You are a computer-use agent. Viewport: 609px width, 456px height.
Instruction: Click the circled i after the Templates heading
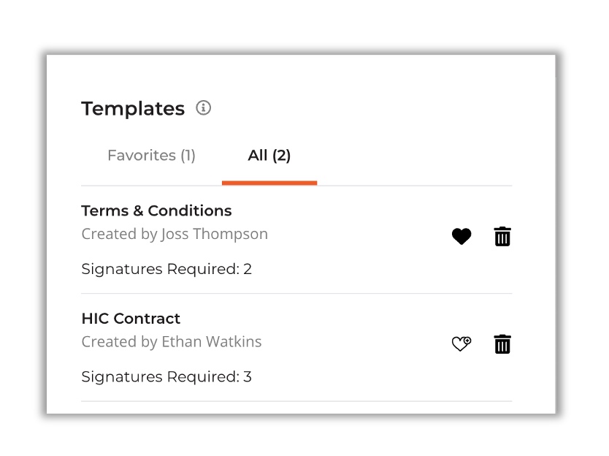[202, 107]
